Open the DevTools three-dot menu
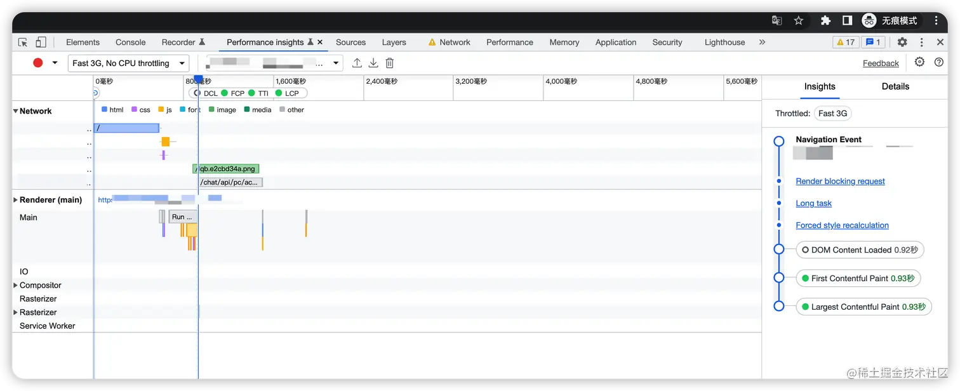The width and height of the screenshot is (960, 391). coord(921,43)
